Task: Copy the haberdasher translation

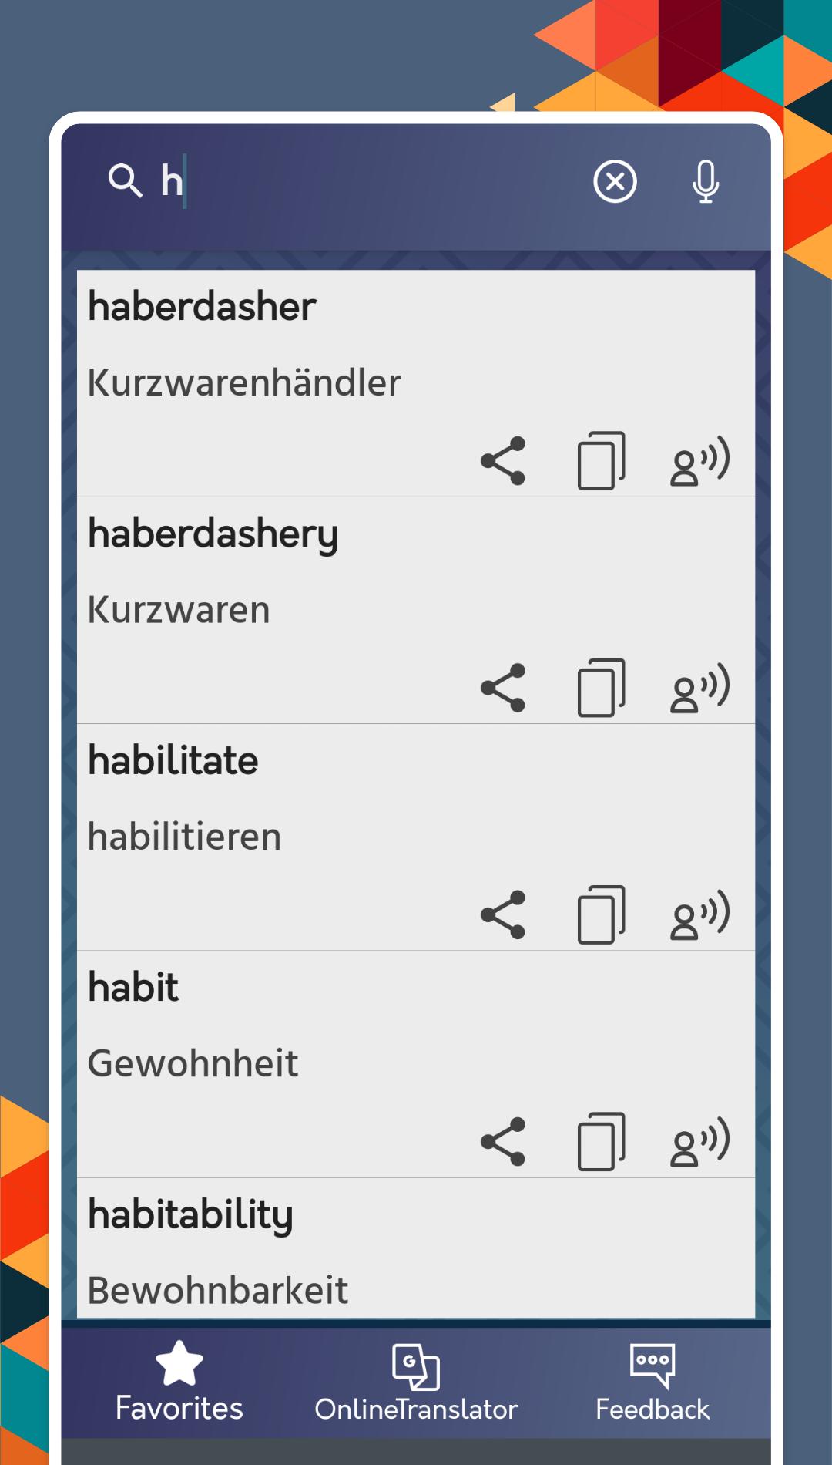Action: coord(602,461)
